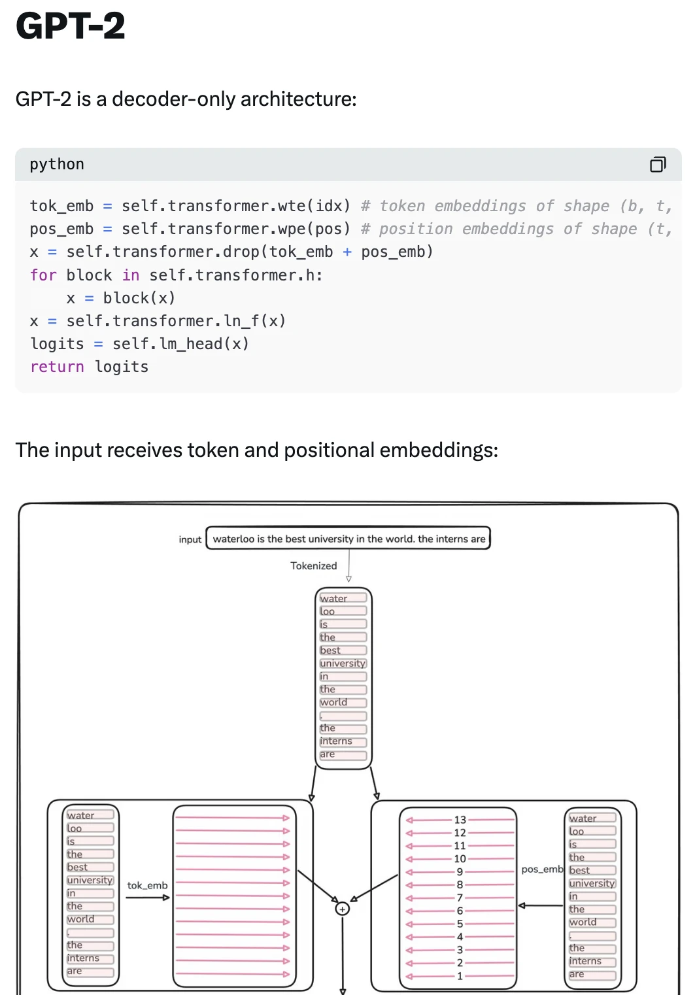The height and width of the screenshot is (995, 697).
Task: Click position number 7 in diagram
Action: click(x=460, y=898)
